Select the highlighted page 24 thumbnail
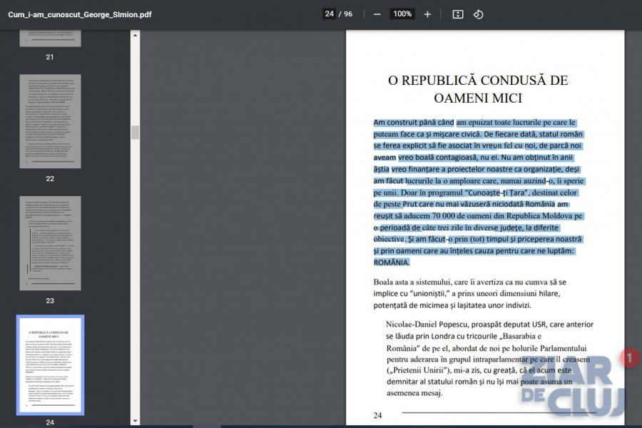Screen dimensions: 642x428 pos(50,365)
